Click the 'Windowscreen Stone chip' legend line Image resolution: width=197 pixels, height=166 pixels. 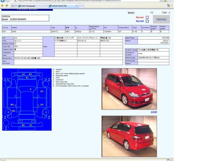(x=70, y=86)
